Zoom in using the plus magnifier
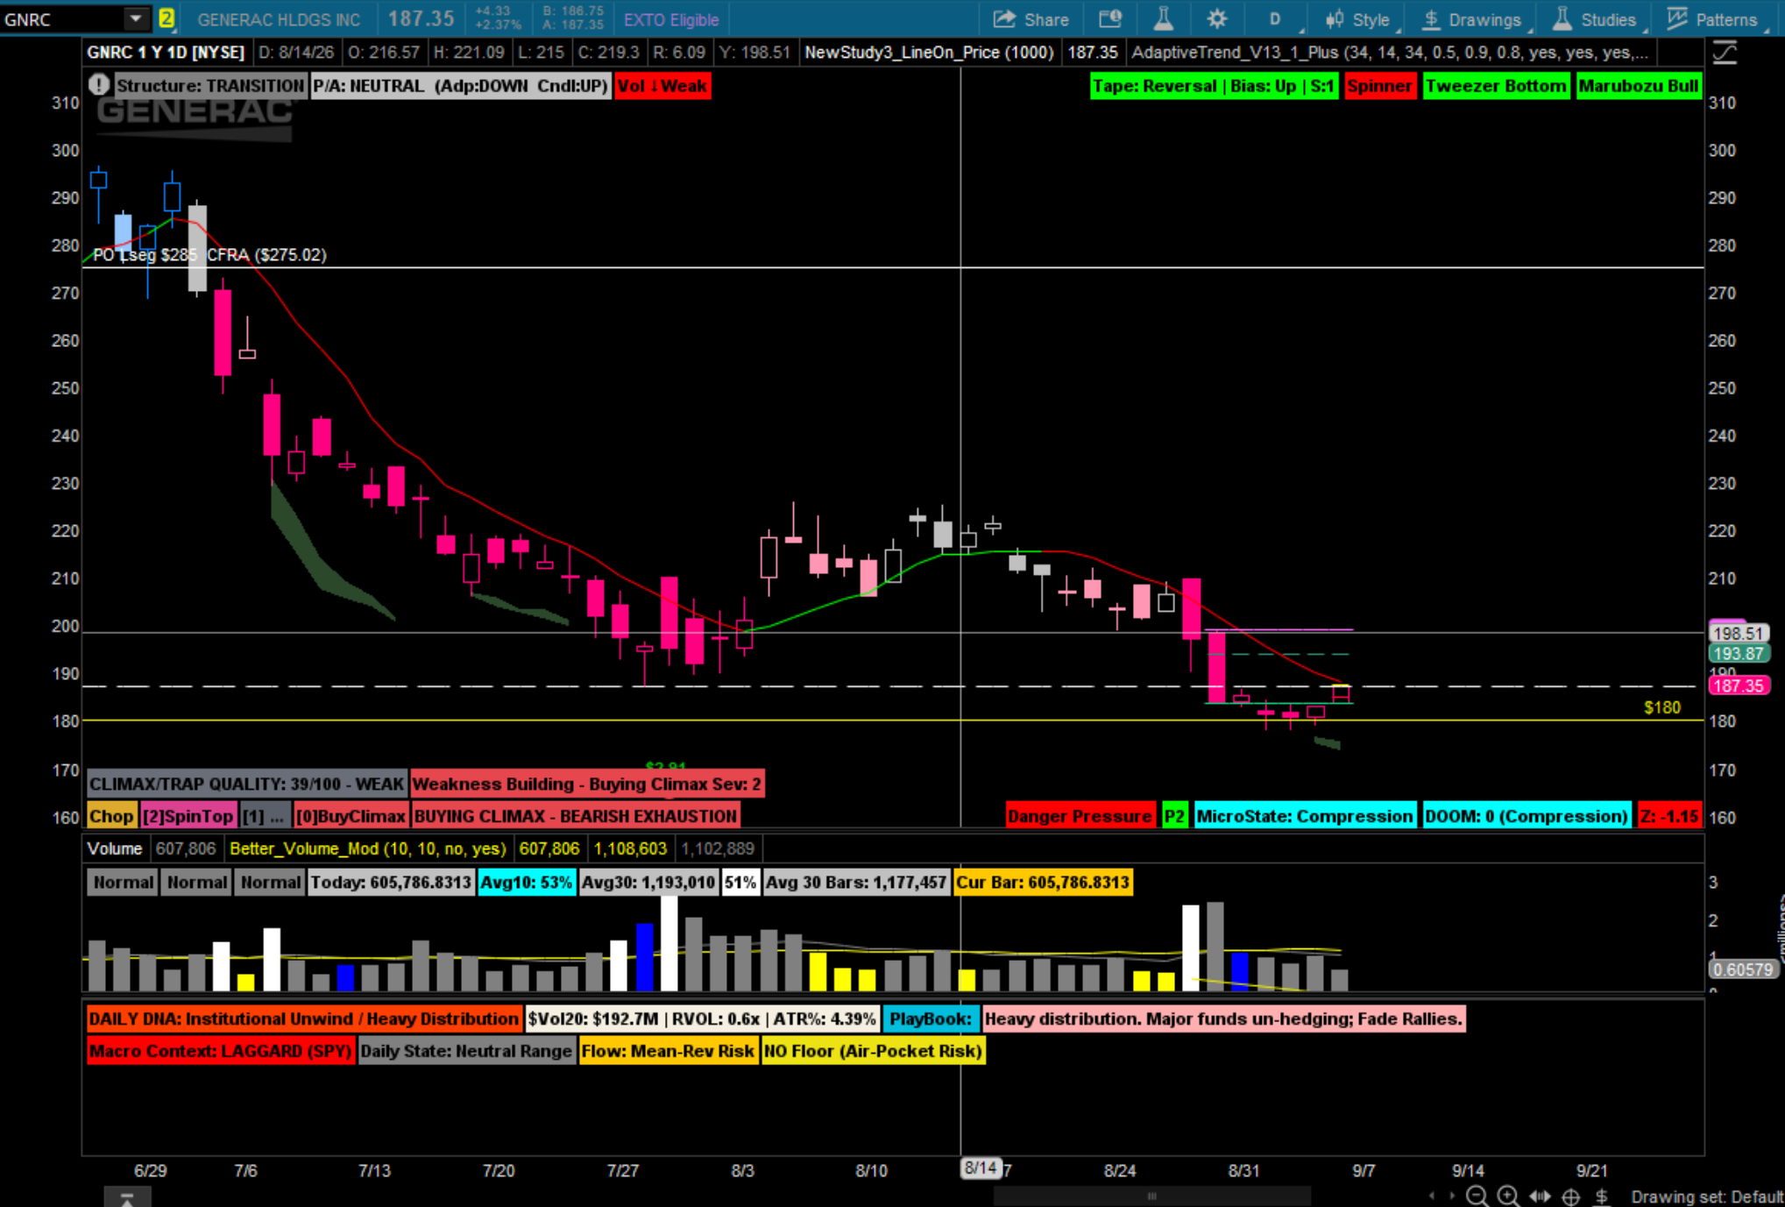 [1508, 1196]
